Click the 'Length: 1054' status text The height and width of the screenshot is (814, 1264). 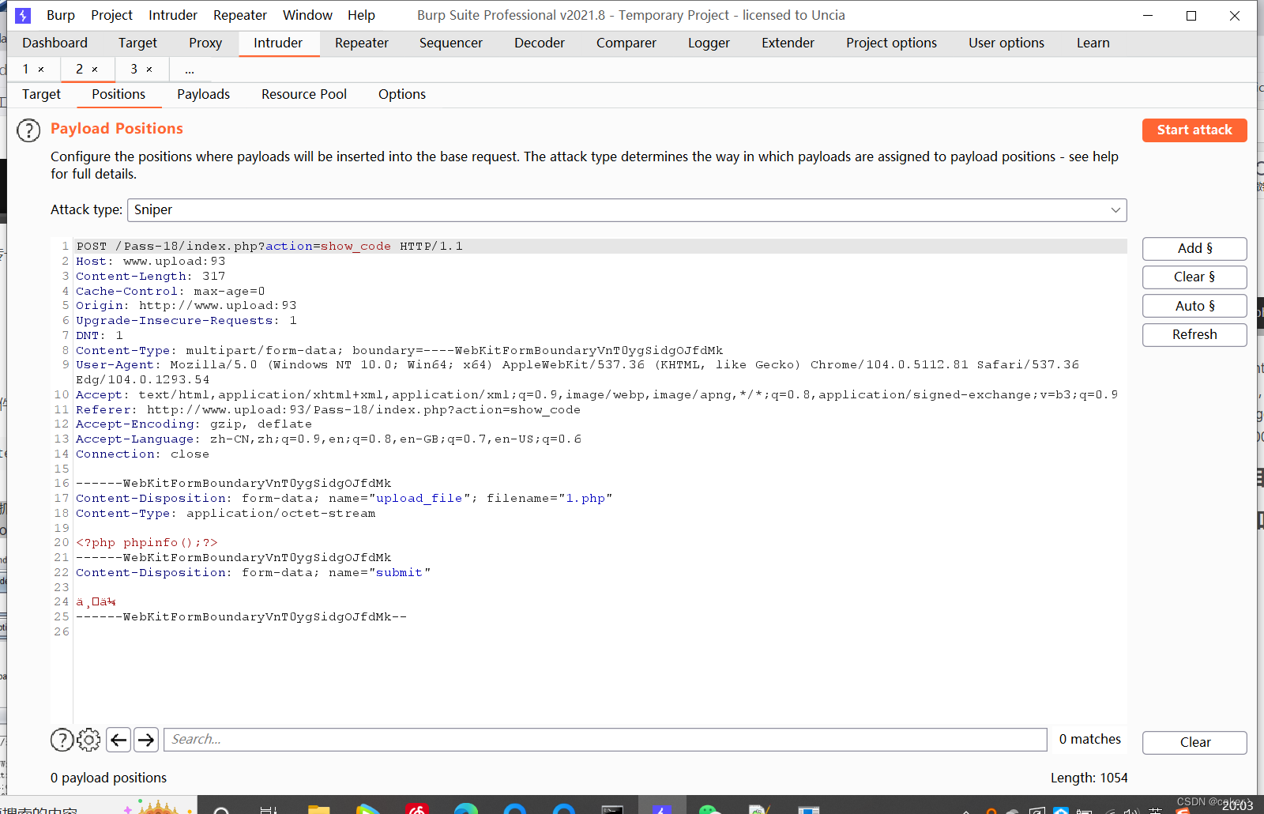(x=1089, y=778)
